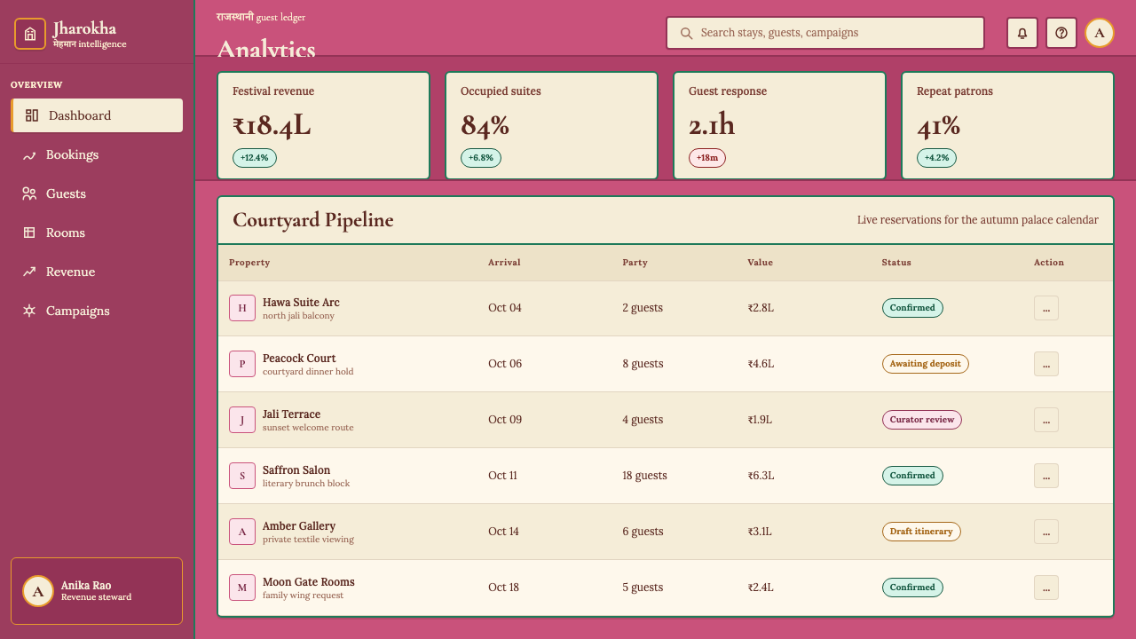Open the notifications bell
The height and width of the screenshot is (639, 1136).
coord(1022,33)
